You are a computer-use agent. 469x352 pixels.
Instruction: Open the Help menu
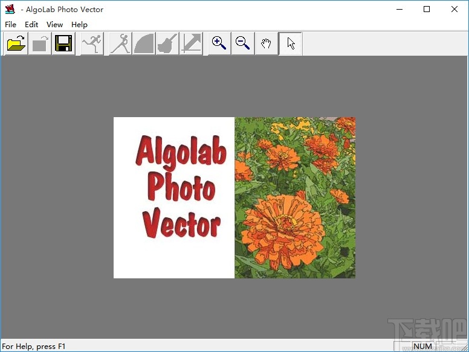pos(79,25)
